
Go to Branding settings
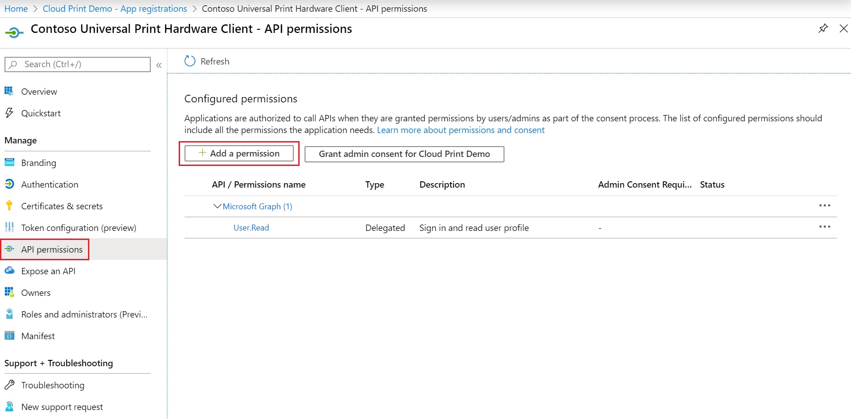coord(38,163)
